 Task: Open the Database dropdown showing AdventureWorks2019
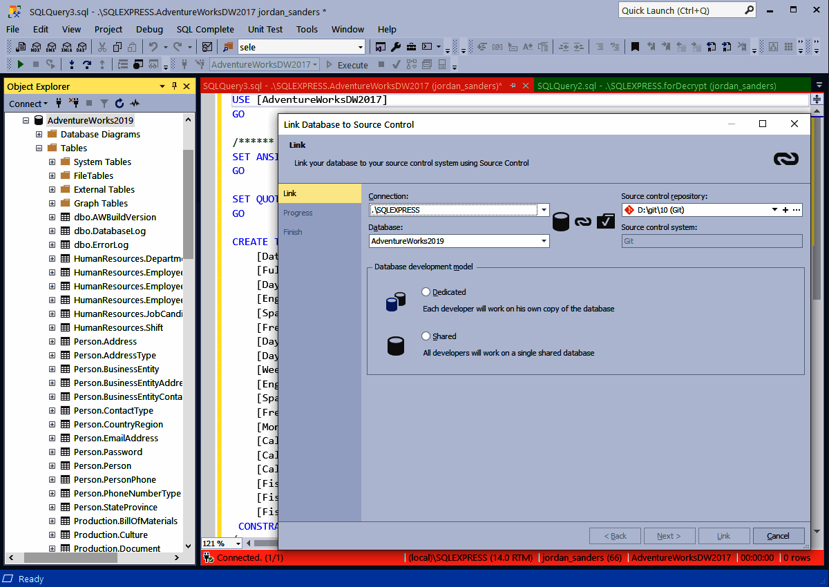coord(544,241)
